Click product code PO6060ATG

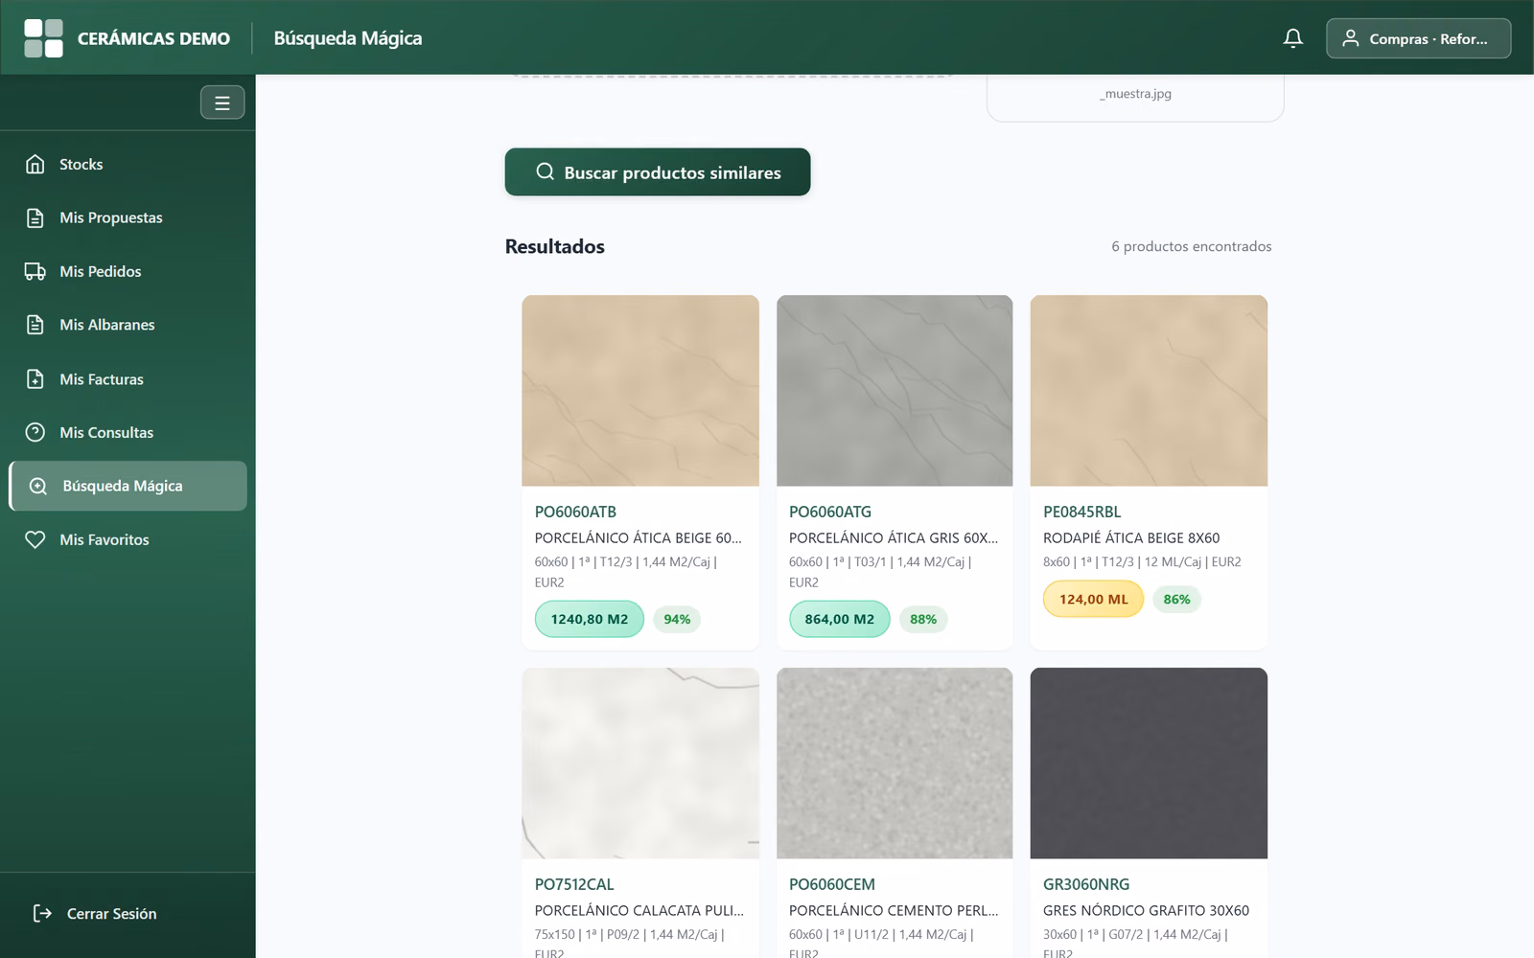click(830, 512)
